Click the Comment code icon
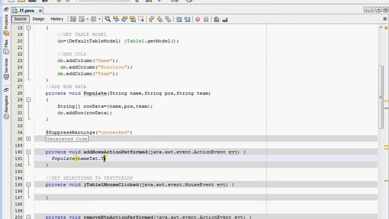This screenshot has width=389, height=219. 216,19
